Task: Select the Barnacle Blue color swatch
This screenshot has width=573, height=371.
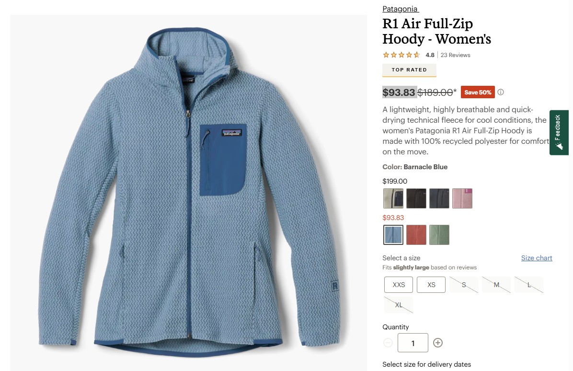Action: coord(393,235)
